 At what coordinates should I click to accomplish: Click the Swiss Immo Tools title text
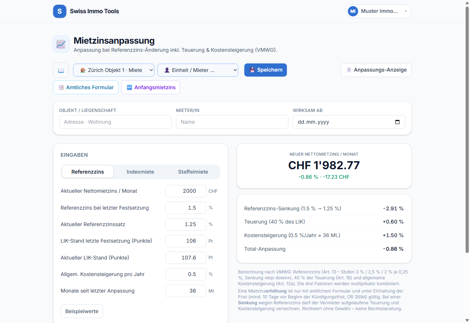point(94,11)
